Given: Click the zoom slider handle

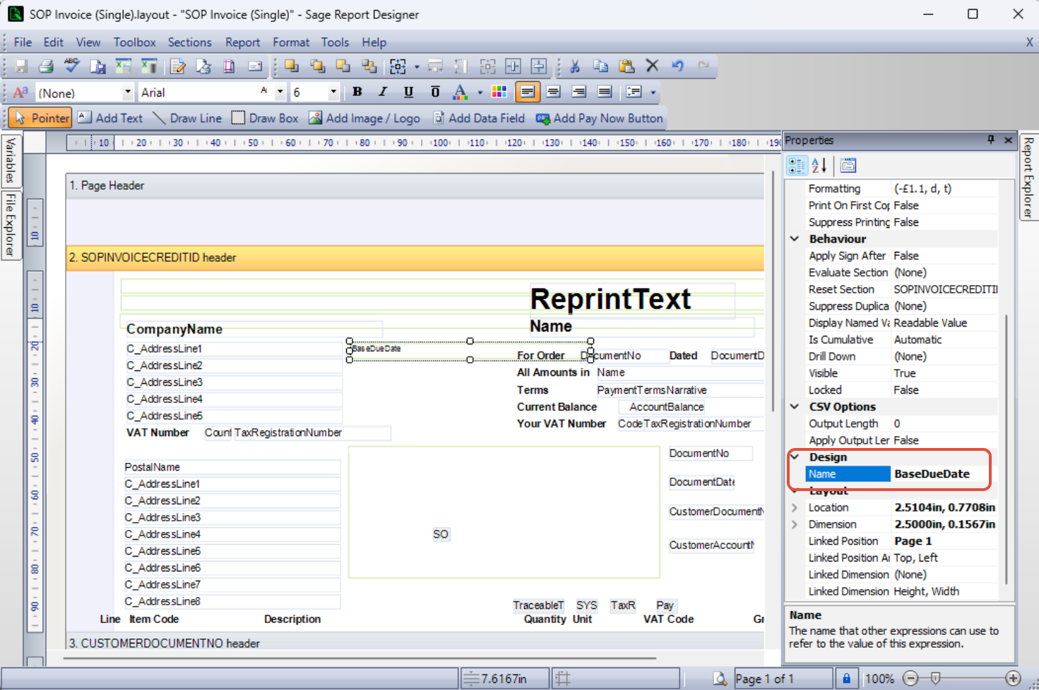Looking at the screenshot, I should (935, 678).
